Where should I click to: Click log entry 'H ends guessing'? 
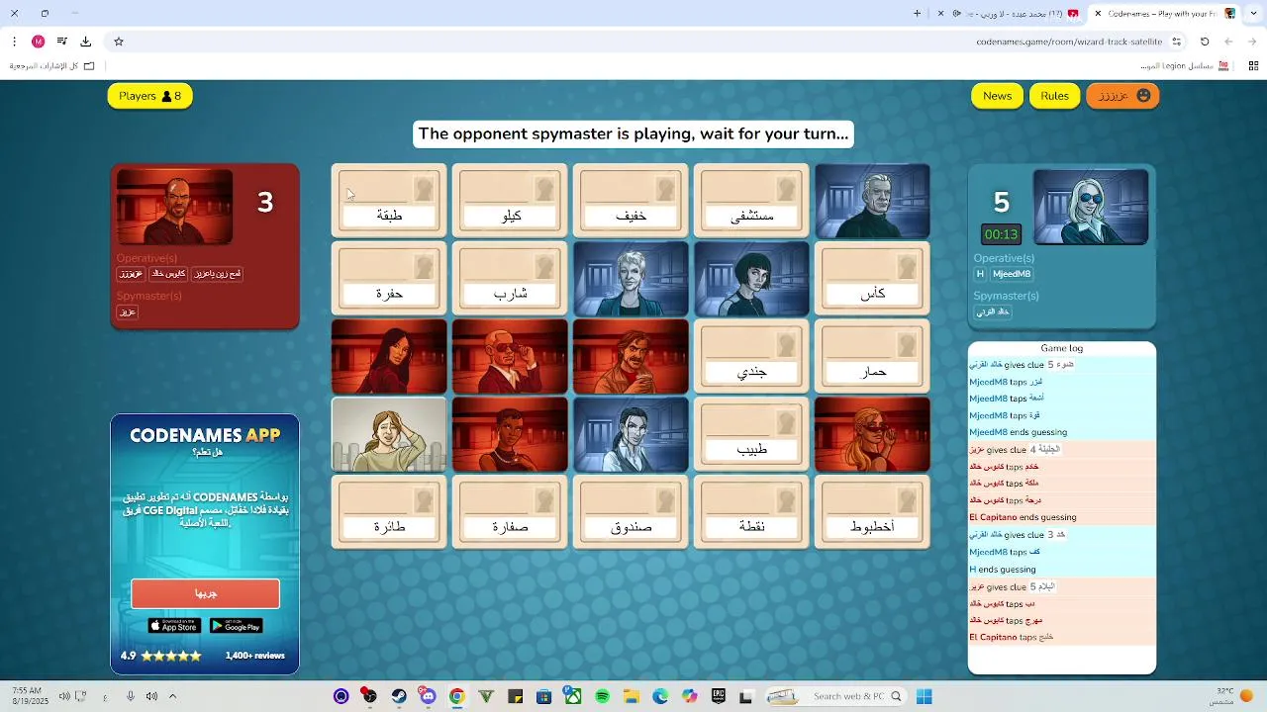[x=1003, y=570]
